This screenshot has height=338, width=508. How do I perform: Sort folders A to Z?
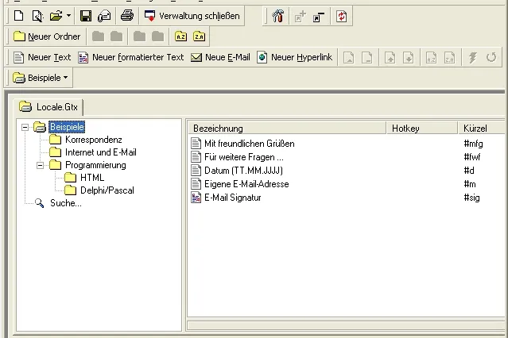(180, 36)
